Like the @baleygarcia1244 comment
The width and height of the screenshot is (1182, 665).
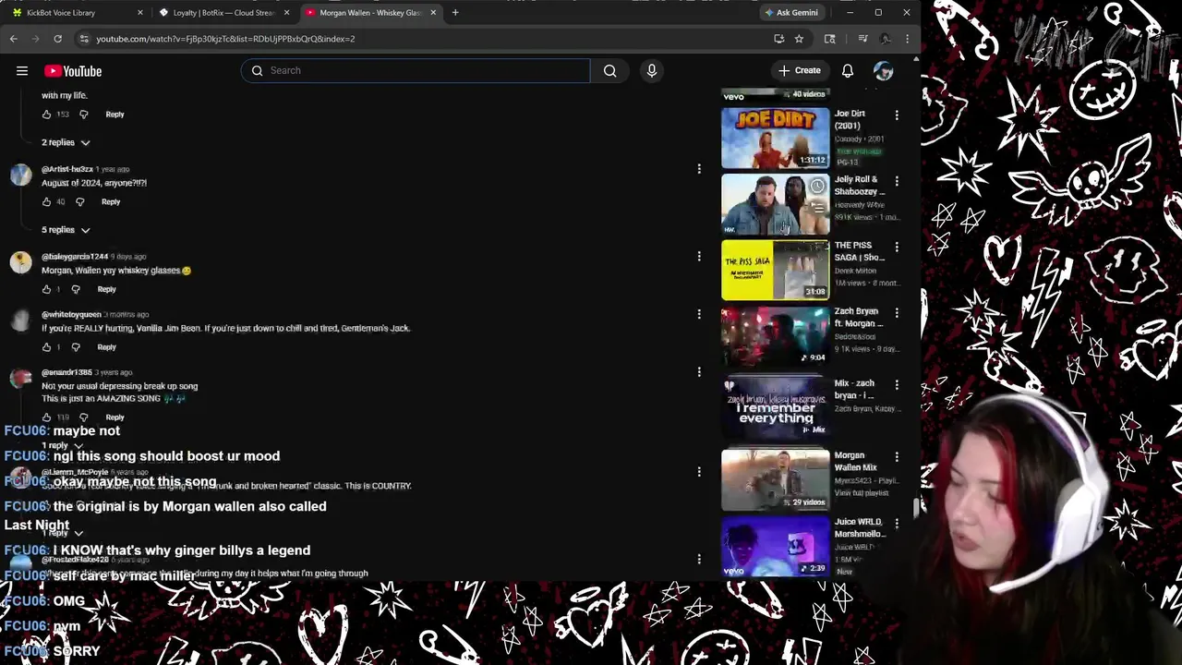[46, 289]
